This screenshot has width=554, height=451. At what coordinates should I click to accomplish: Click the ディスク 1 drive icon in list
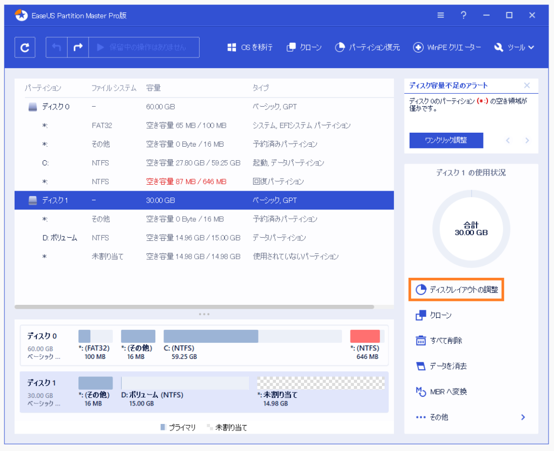point(32,200)
